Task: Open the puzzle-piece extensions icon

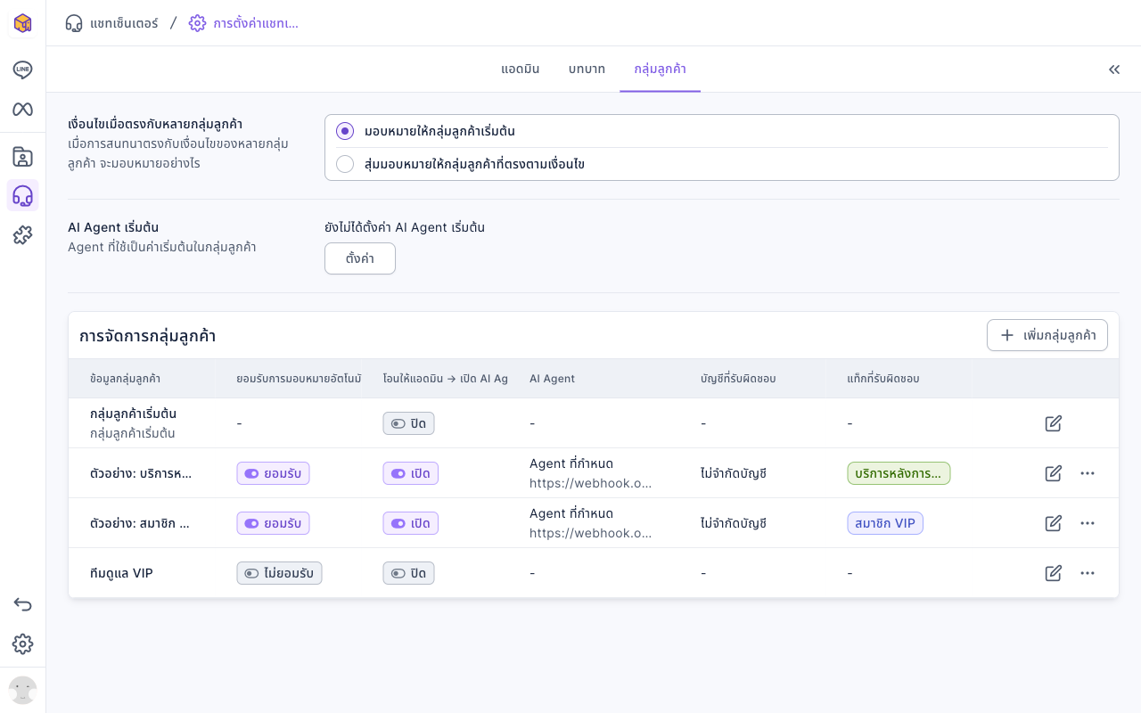Action: tap(22, 235)
